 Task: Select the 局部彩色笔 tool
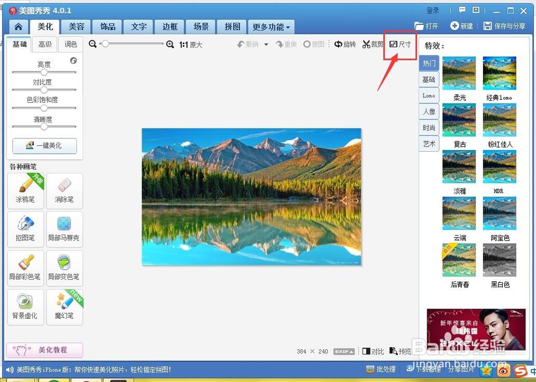(26, 268)
